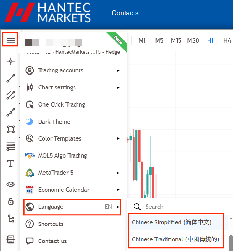Select the crosshair cursor tool

11,61
